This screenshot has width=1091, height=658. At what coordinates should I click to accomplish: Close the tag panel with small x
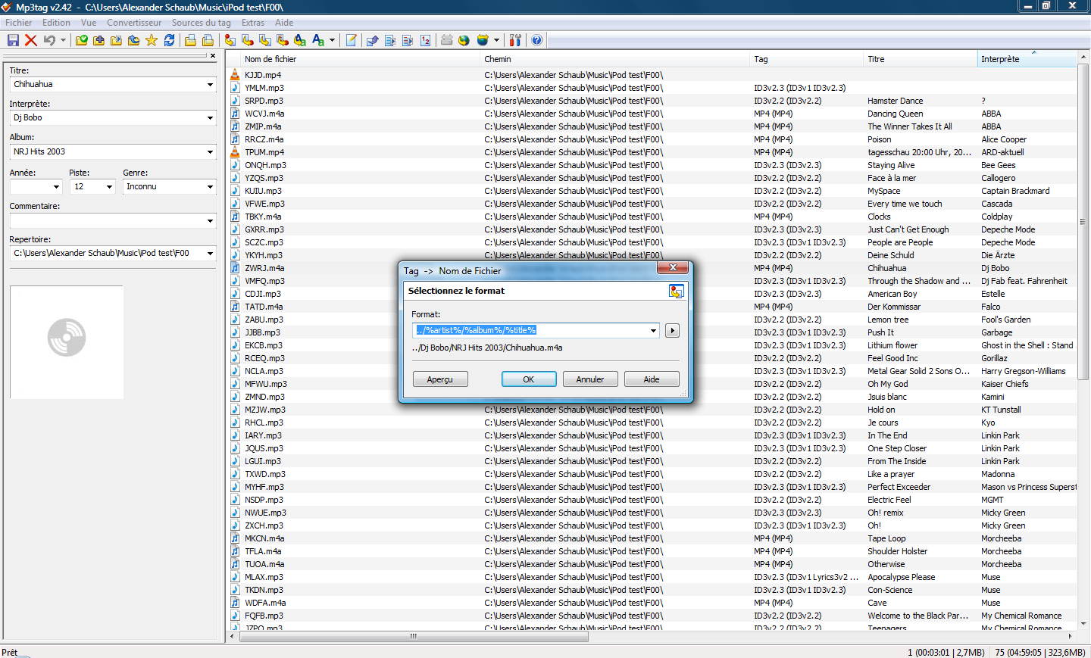(x=213, y=55)
